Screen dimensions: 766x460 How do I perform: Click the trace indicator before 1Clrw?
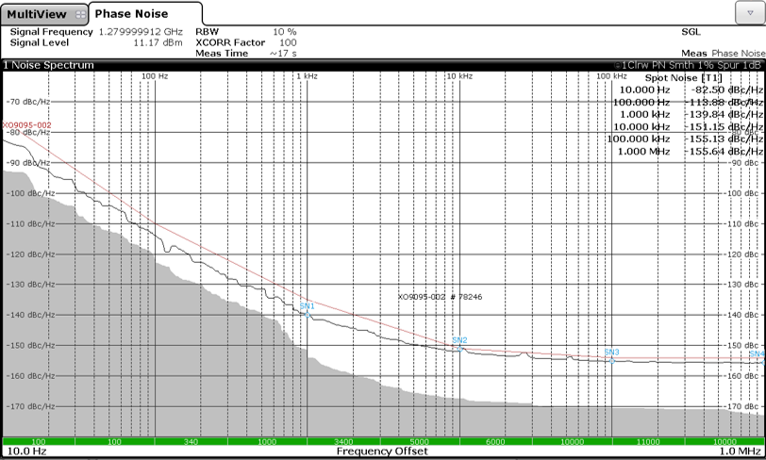(x=615, y=65)
